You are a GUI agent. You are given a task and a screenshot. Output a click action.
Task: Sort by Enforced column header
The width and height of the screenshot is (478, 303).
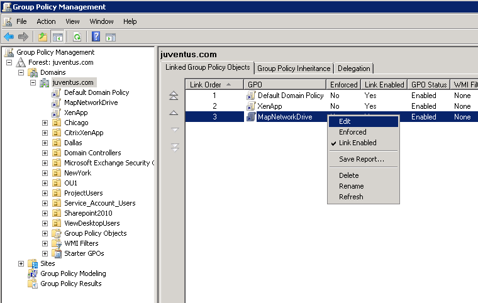point(343,84)
